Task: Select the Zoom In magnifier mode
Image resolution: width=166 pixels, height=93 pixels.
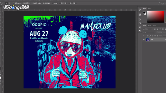Action: tap(6, 3)
